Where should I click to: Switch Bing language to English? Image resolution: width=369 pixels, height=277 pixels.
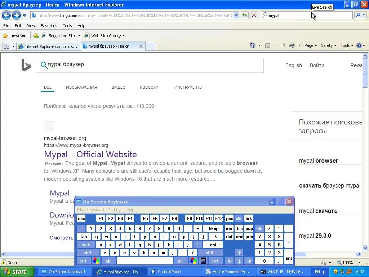[x=293, y=65]
